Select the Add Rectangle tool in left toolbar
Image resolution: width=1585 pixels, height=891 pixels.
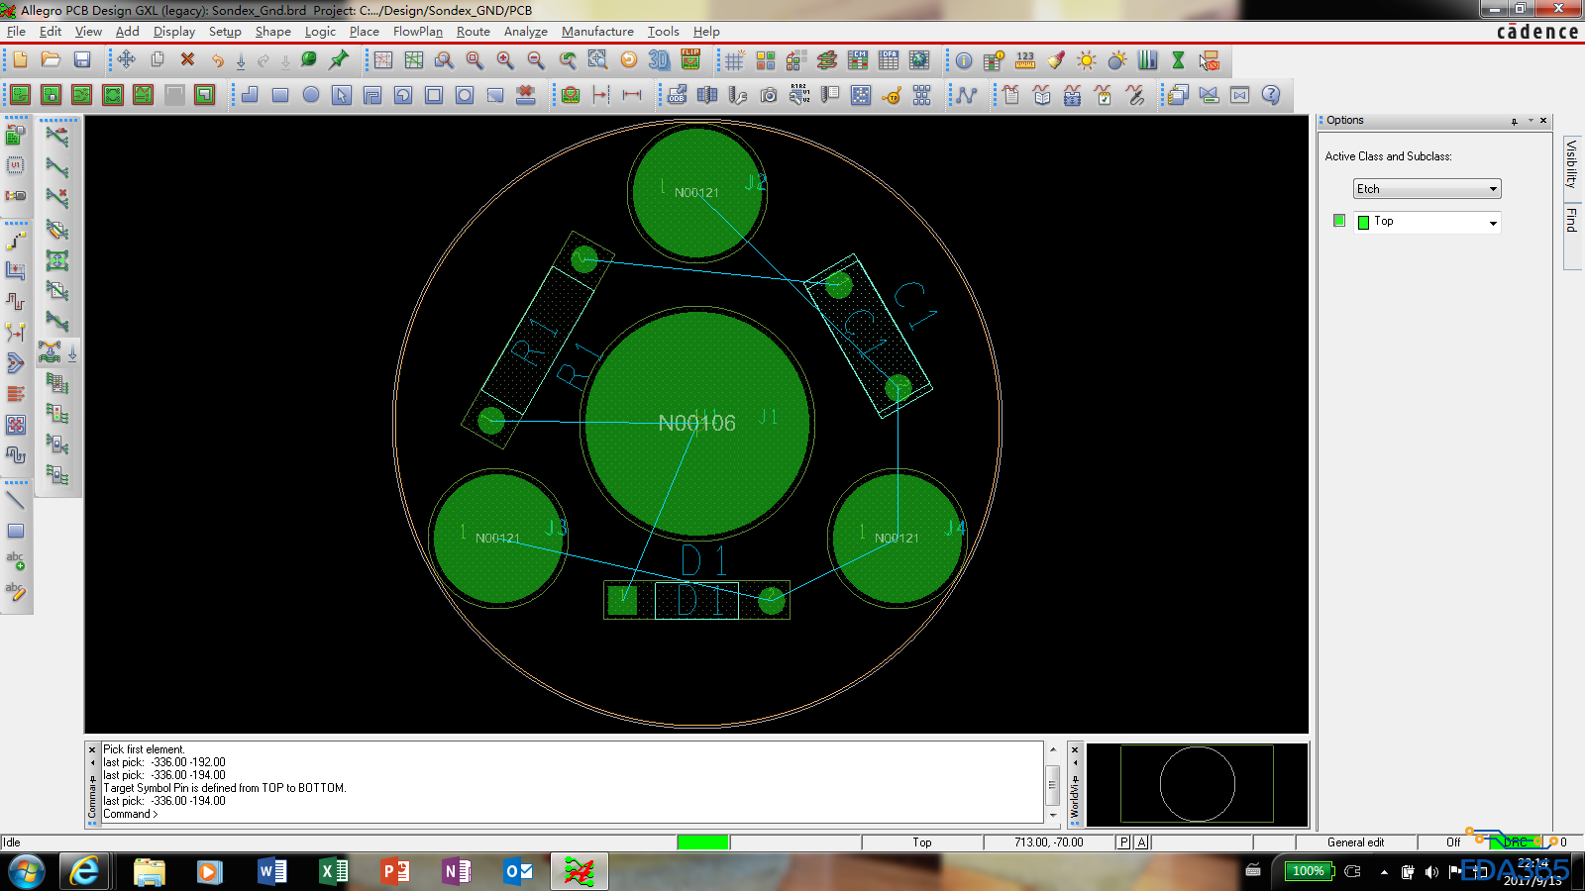tap(16, 531)
